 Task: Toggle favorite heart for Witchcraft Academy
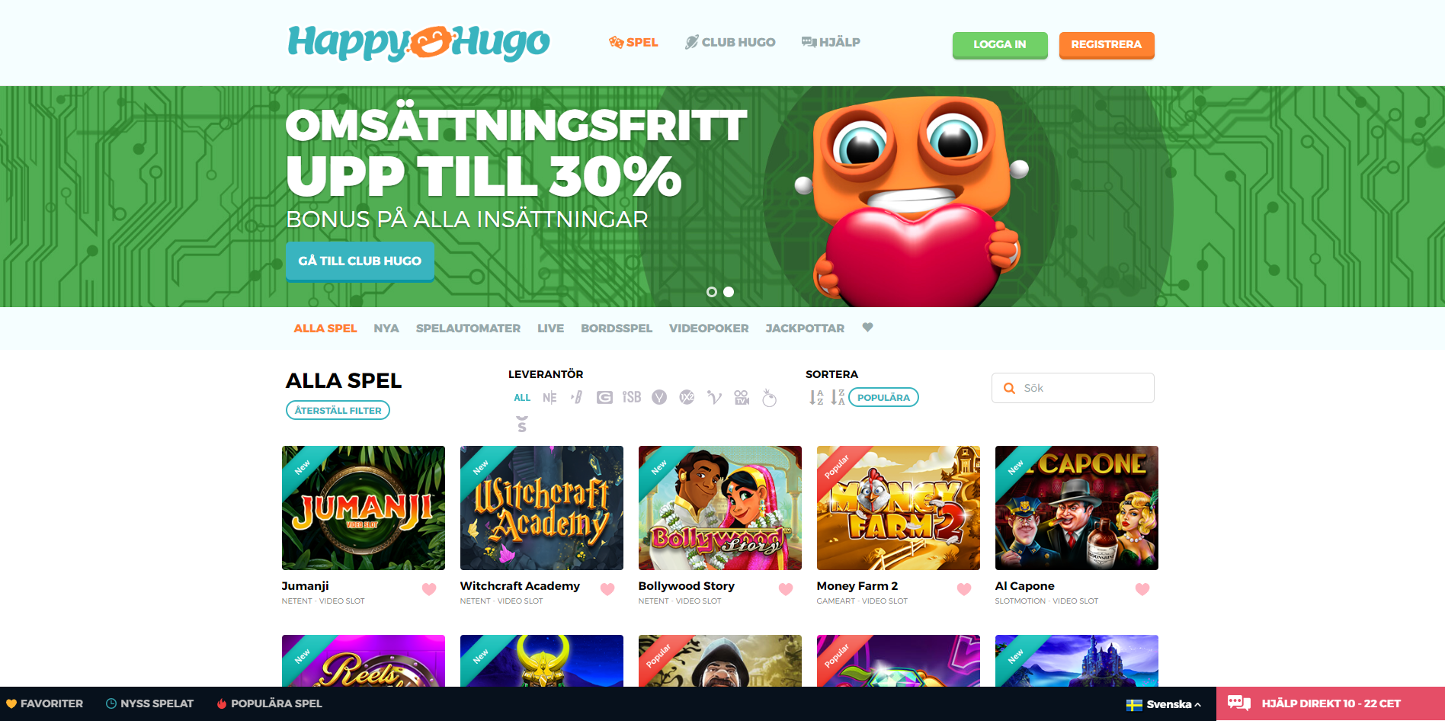[x=607, y=589]
